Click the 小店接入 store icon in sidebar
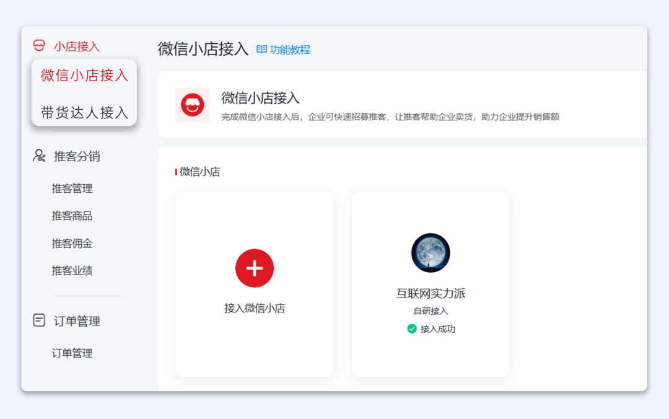Viewport: 669px width, 419px height. point(40,44)
